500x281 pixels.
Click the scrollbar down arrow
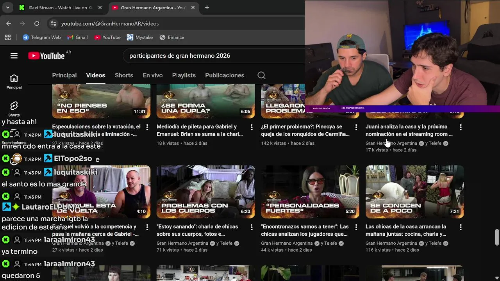tap(497, 277)
